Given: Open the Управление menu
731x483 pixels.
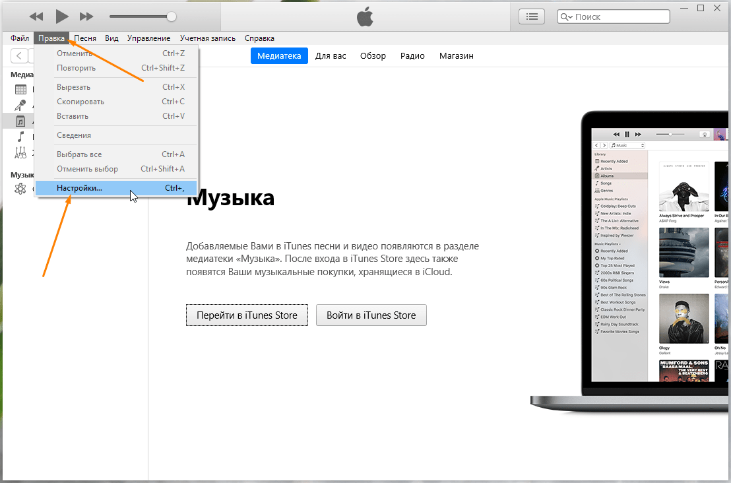Looking at the screenshot, I should click(148, 38).
